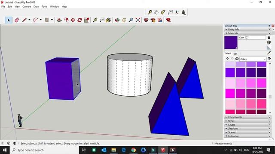Image resolution: width=275 pixels, height=154 pixels.
Task: Click Sample Paint eyedropper icon
Action: click(269, 53)
